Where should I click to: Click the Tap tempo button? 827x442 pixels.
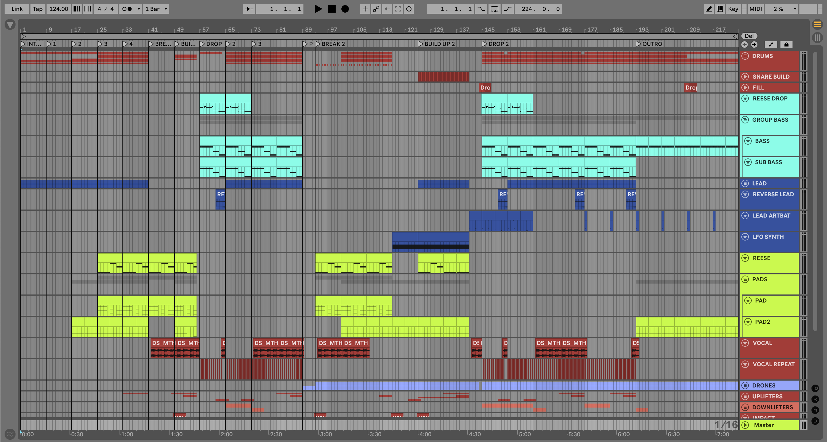tap(38, 9)
